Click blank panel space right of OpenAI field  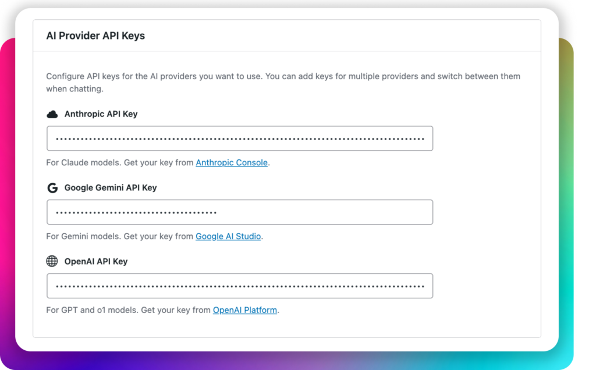(486, 286)
